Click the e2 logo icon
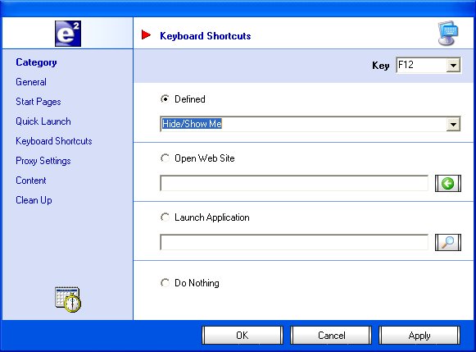 coord(68,34)
